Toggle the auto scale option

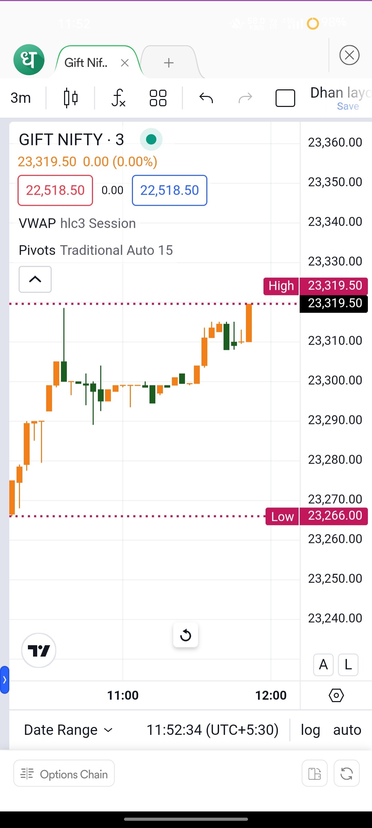pyautogui.click(x=347, y=730)
